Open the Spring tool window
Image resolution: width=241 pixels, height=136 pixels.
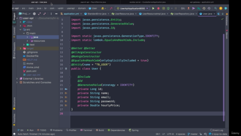click(134, 130)
